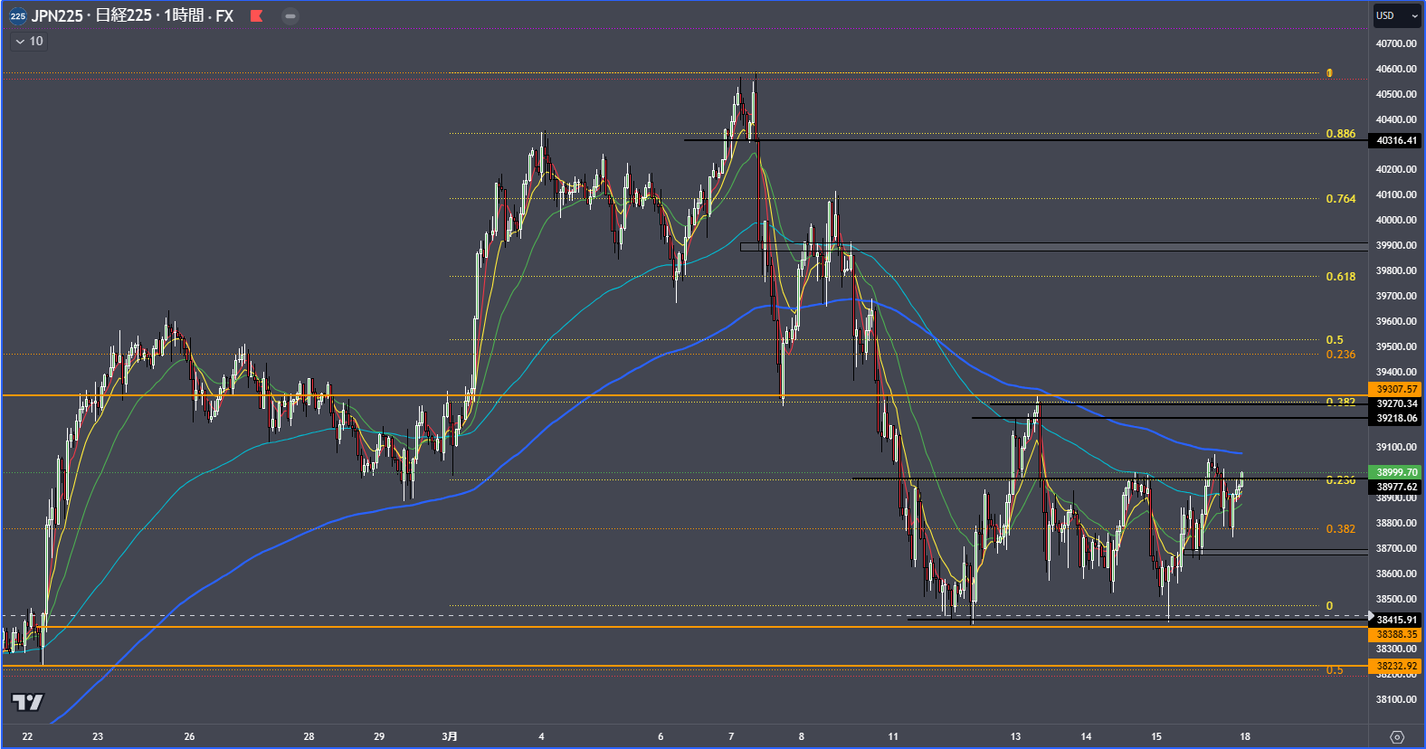Click the red flag icon beside the title
The image size is (1426, 749).
click(x=257, y=15)
